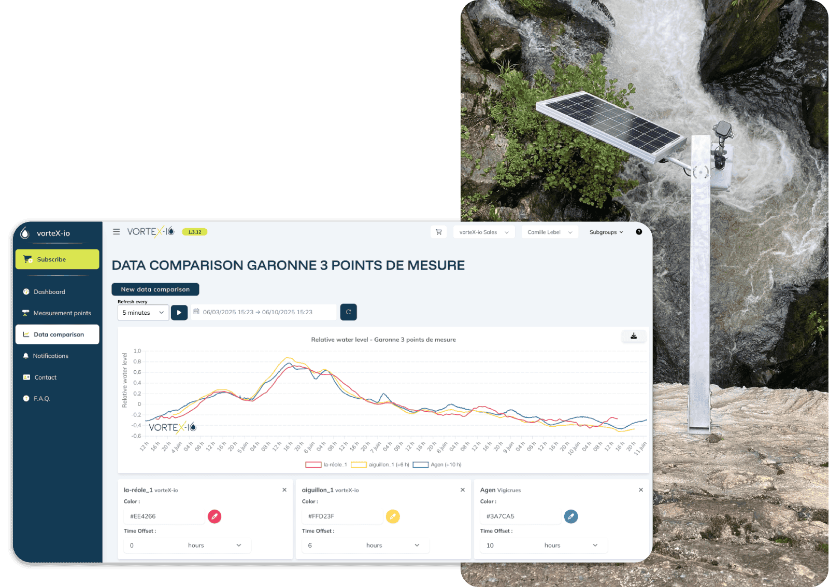Select Data comparison menu item
The height and width of the screenshot is (587, 829).
coord(57,334)
